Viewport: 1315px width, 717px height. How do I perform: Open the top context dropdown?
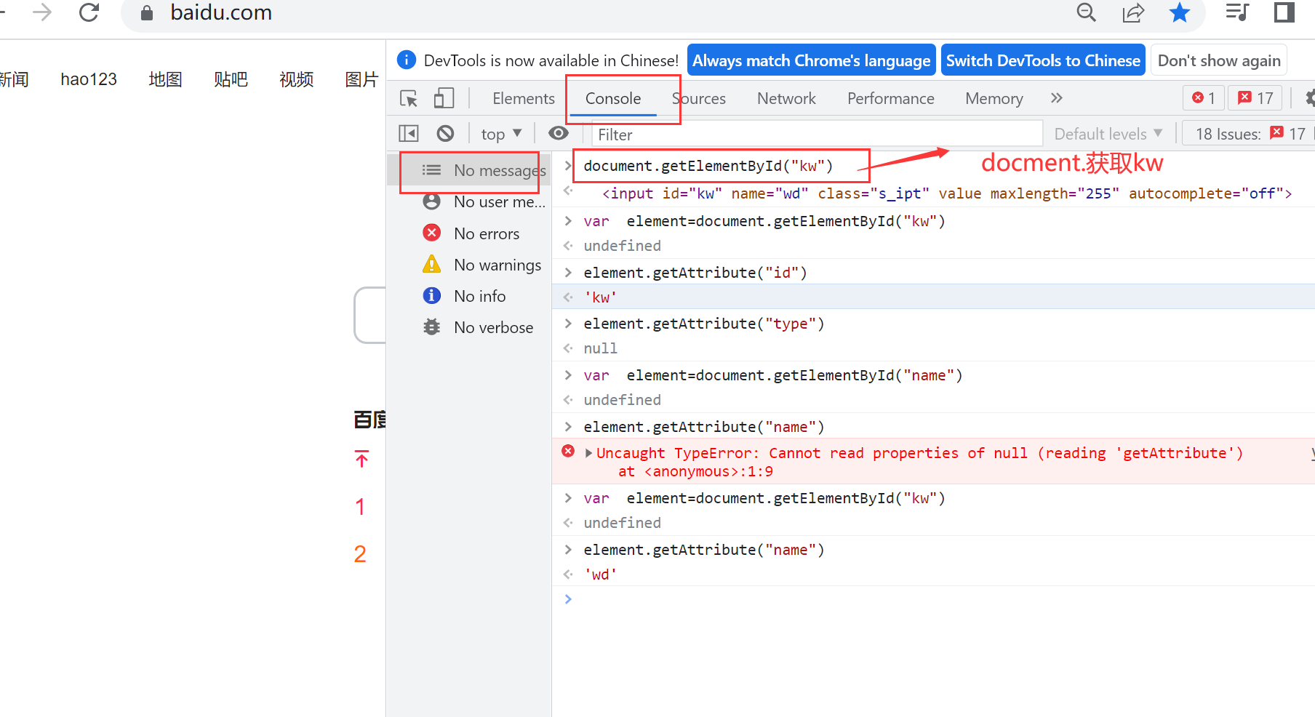(501, 134)
